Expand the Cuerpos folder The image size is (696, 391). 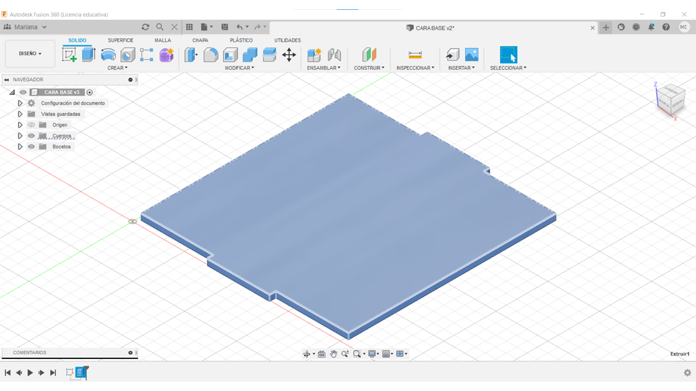20,136
